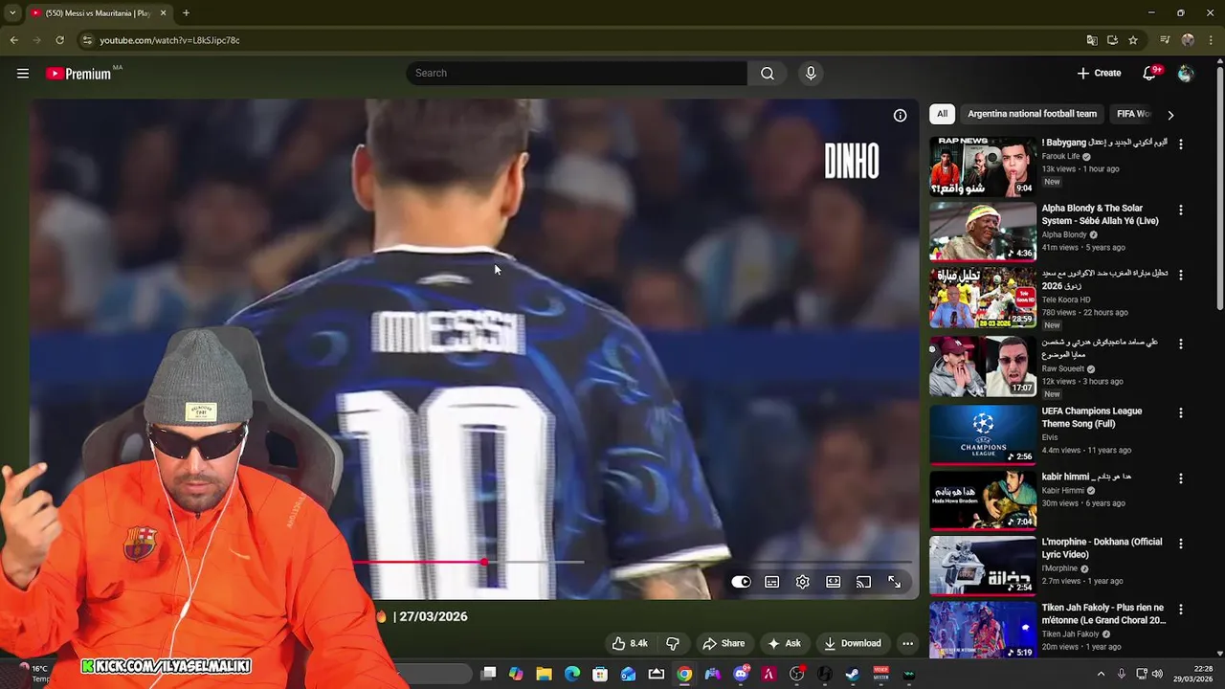
Task: Expand more actions ellipsis below video
Action: tap(907, 643)
